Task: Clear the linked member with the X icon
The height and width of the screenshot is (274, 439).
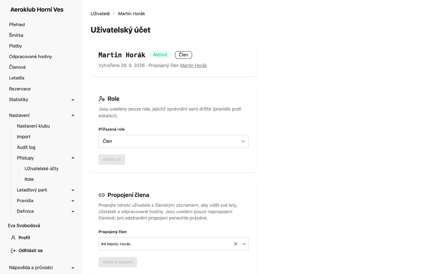Action: tap(235, 244)
